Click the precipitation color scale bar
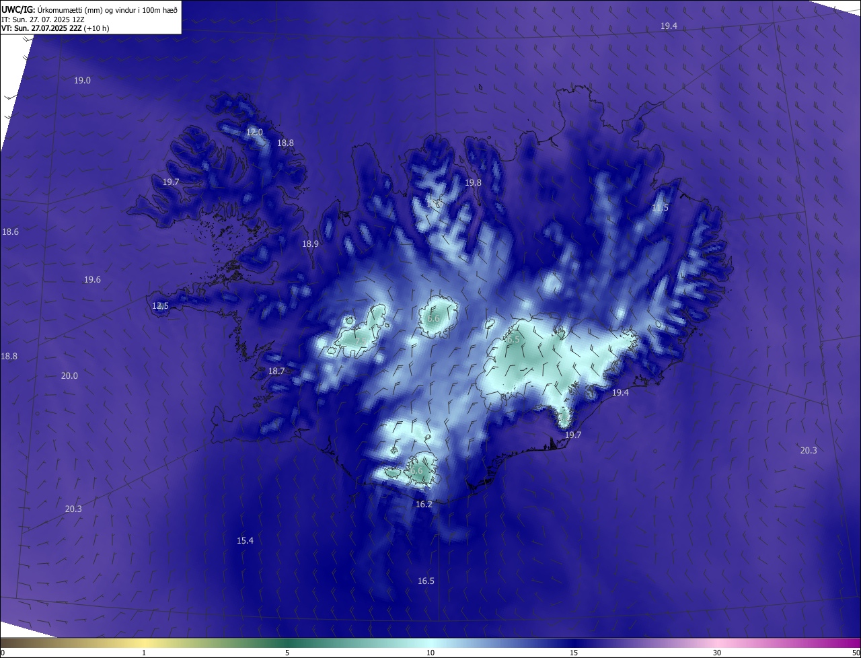 (x=430, y=643)
